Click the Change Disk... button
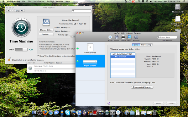Image resolution: width=188 pixels, height=117 pixels. [x=46, y=30]
